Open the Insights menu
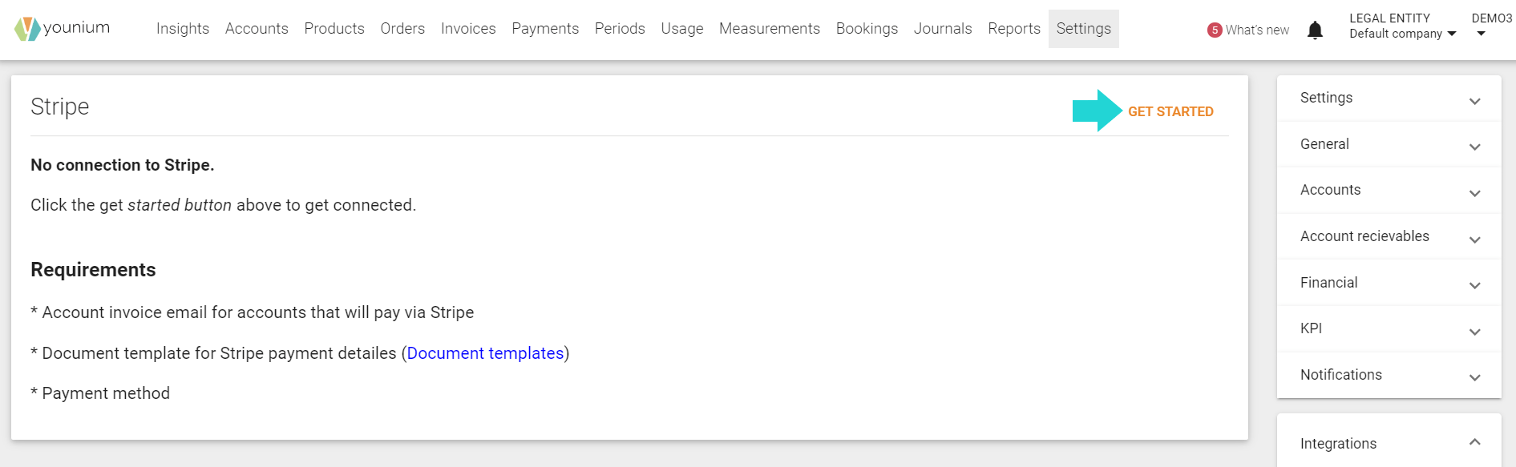 click(x=183, y=29)
